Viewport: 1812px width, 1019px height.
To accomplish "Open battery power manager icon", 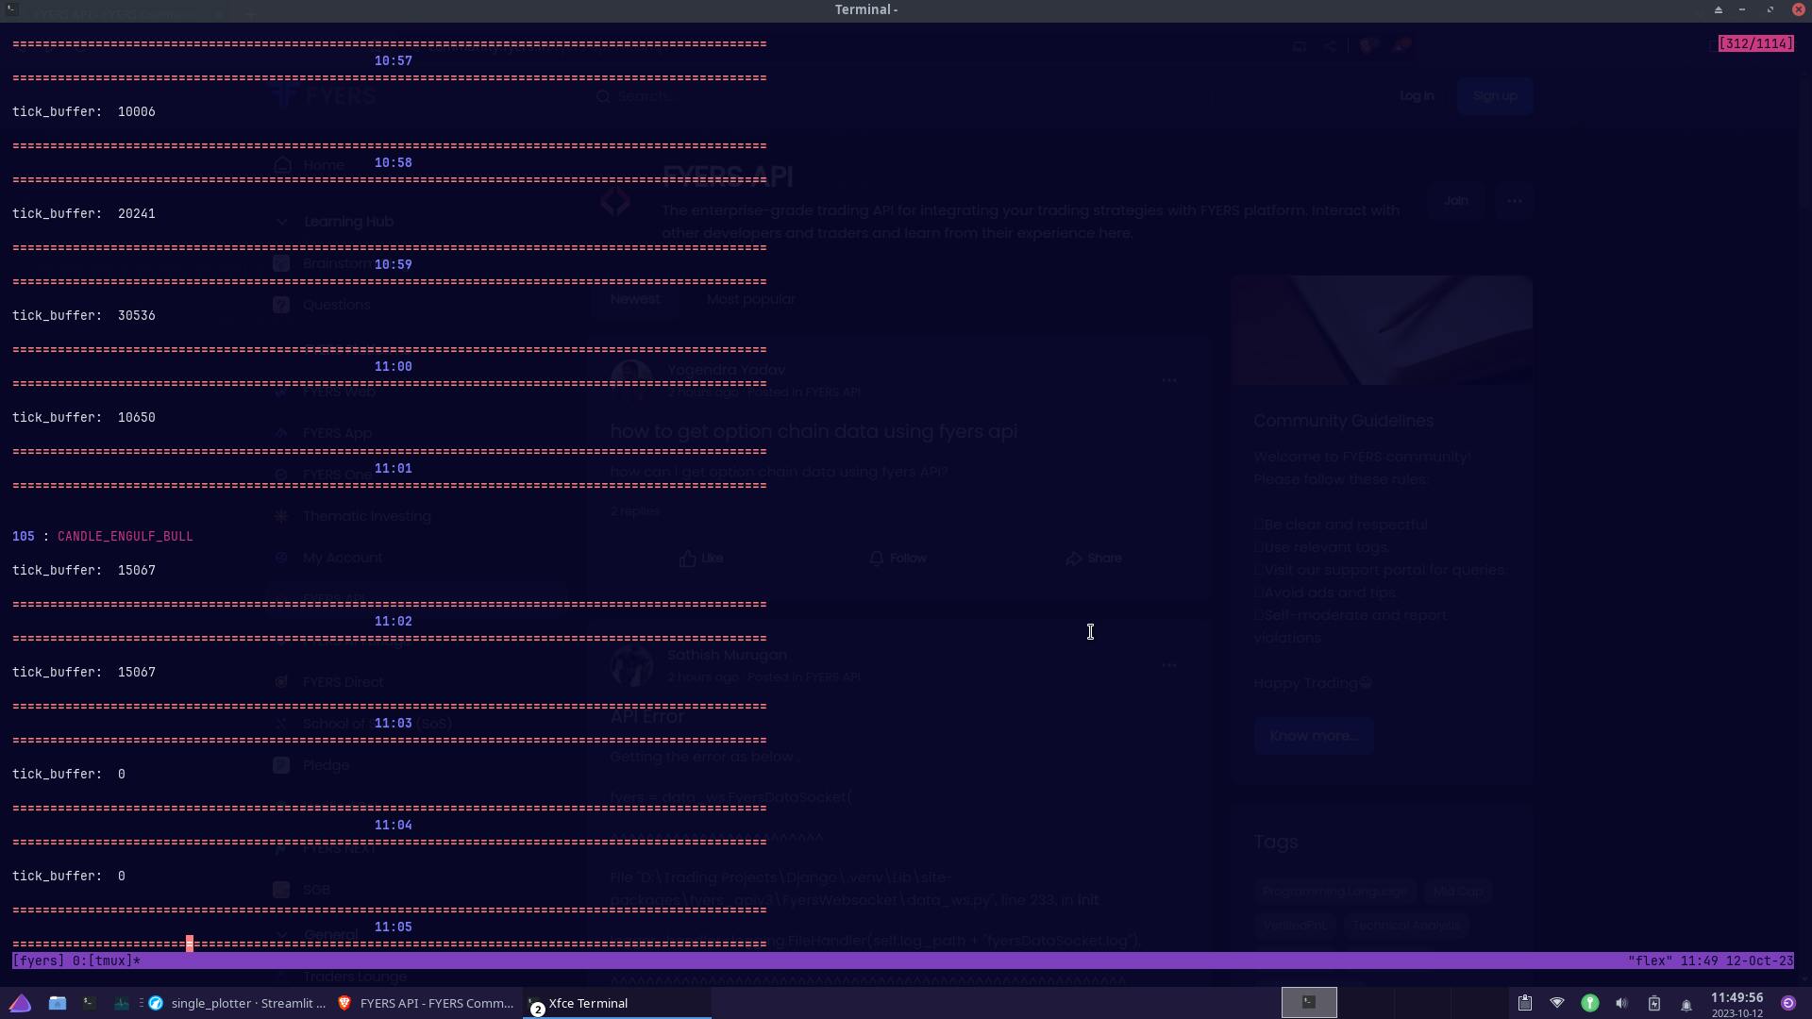I will [1653, 1003].
